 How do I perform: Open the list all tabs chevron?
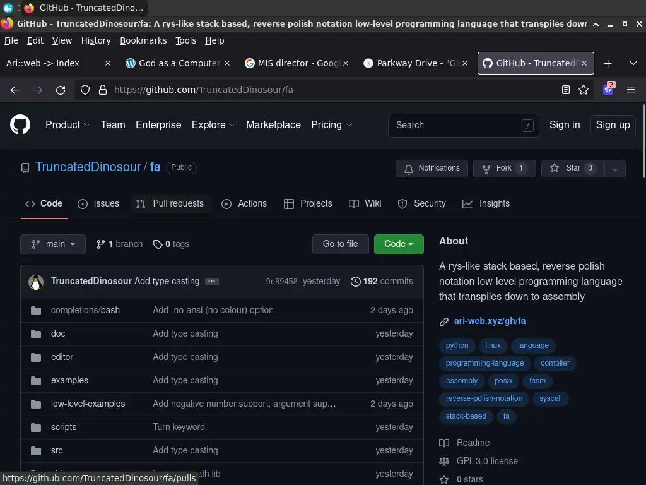633,63
